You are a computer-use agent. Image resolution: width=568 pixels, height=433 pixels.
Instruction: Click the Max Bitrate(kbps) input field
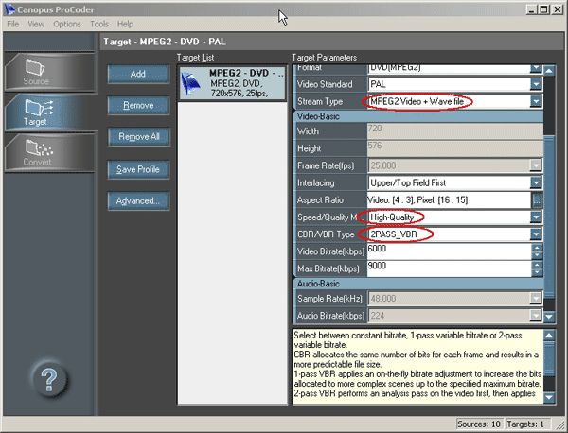point(449,268)
